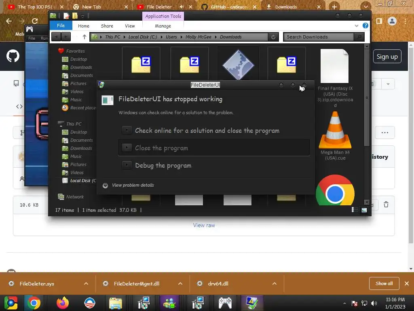The height and width of the screenshot is (311, 414).
Task: Open the three-dot menu on GitHub page
Action: pyautogui.click(x=385, y=132)
